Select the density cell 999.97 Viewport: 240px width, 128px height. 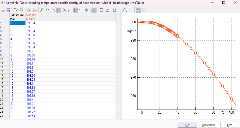pos(71,39)
